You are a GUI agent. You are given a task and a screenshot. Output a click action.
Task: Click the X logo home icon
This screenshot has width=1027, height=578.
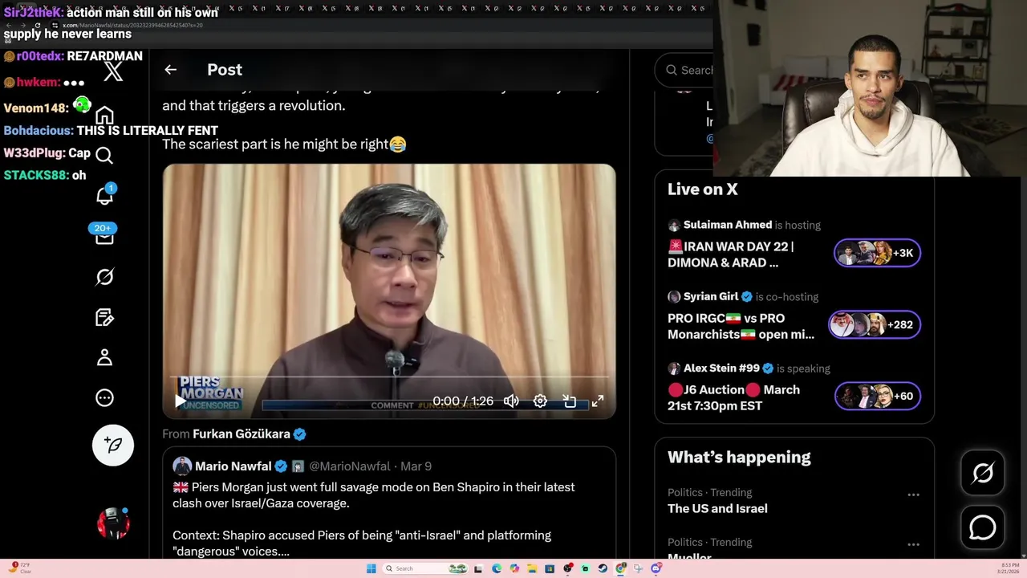pos(113,71)
